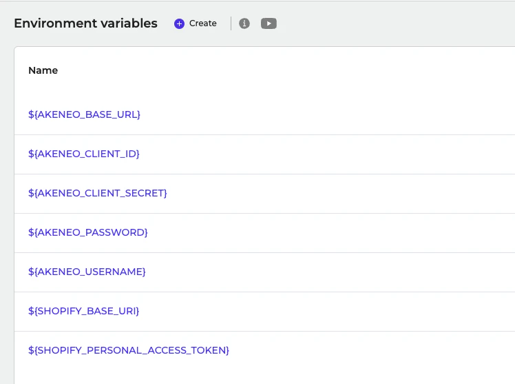Viewport: 515px width, 384px height.
Task: Open the ${SHOPIFY_PERSONAL_ACCESS_TOKEN} variable
Action: pyautogui.click(x=129, y=350)
